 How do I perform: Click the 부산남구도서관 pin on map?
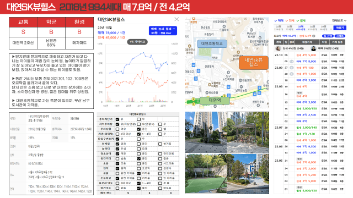coord(252,30)
